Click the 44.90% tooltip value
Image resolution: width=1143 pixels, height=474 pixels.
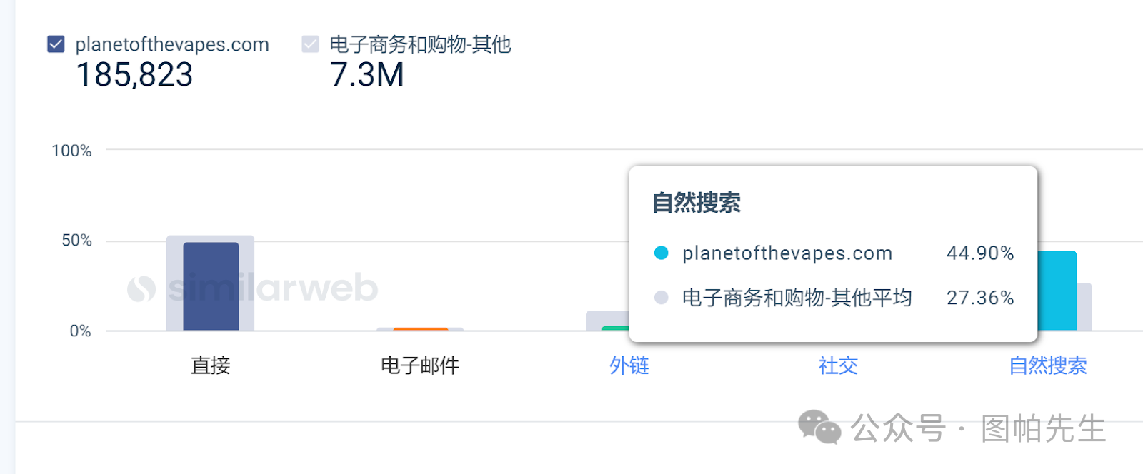pos(980,253)
